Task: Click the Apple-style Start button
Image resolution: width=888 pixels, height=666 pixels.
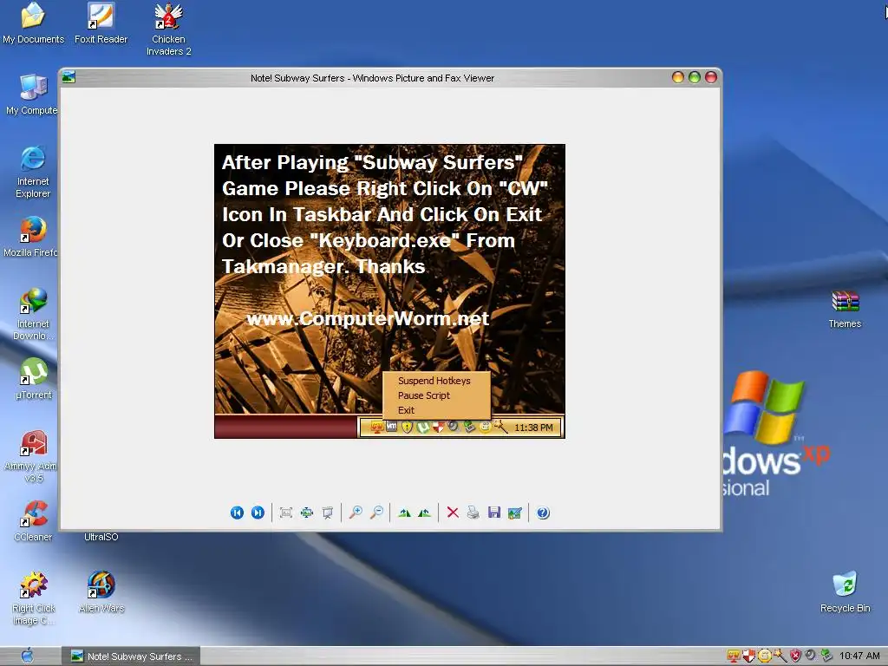Action: coord(27,656)
